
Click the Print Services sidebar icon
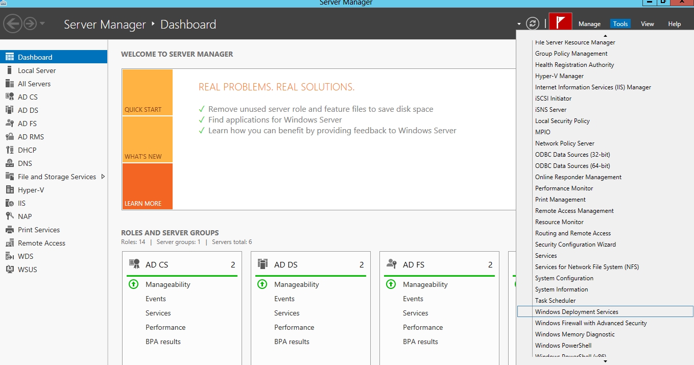[9, 230]
